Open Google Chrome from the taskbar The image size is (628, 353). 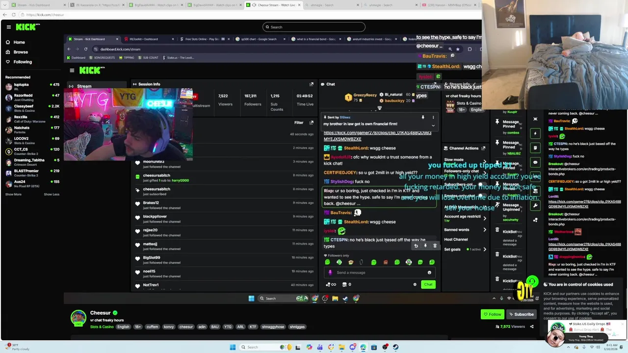click(331, 347)
